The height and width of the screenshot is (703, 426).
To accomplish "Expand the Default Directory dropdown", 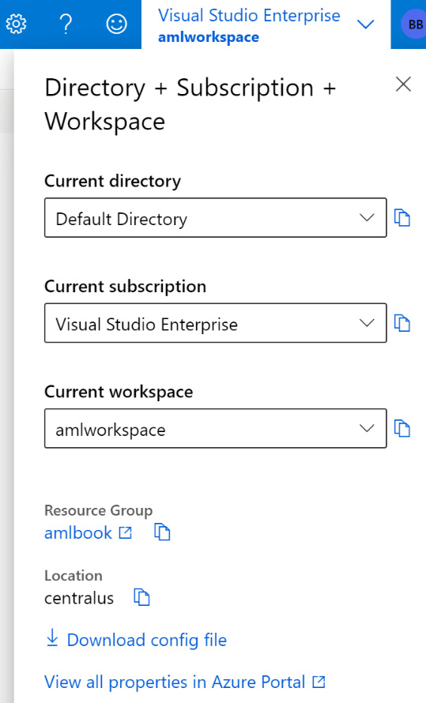I will pyautogui.click(x=215, y=217).
